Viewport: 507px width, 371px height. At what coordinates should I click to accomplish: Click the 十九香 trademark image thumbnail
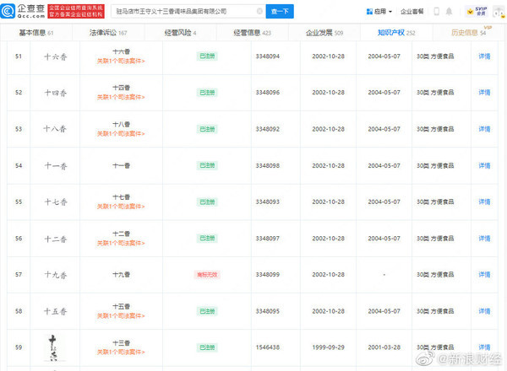[x=55, y=275]
